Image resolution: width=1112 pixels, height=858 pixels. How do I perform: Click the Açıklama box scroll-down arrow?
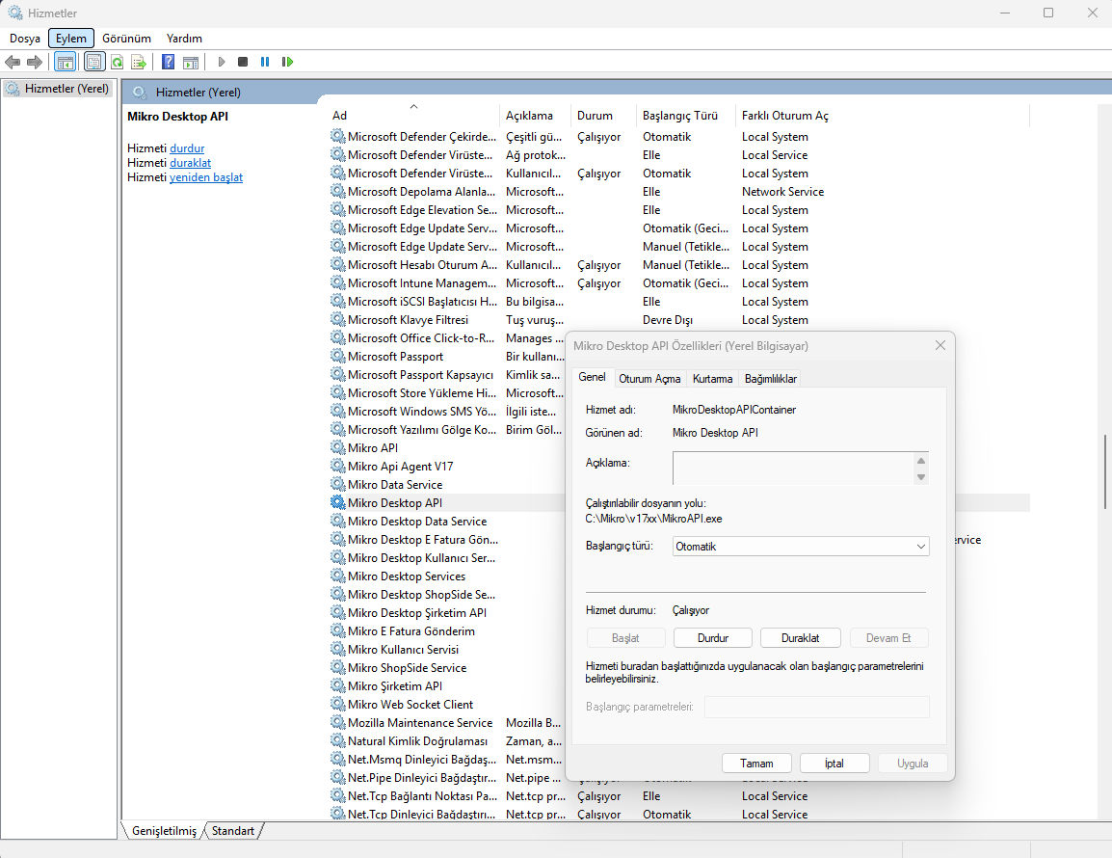coord(921,477)
